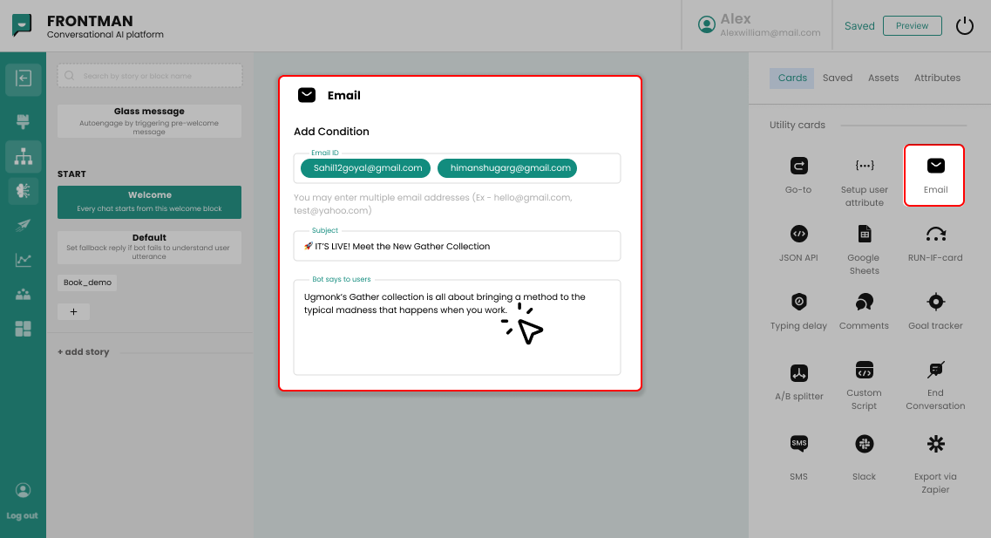Add the JSON API card
This screenshot has height=538, width=991.
(x=798, y=242)
